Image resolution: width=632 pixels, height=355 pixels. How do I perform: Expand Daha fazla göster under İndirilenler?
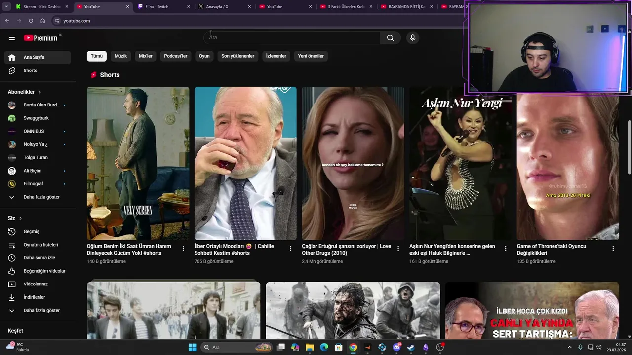click(38, 311)
